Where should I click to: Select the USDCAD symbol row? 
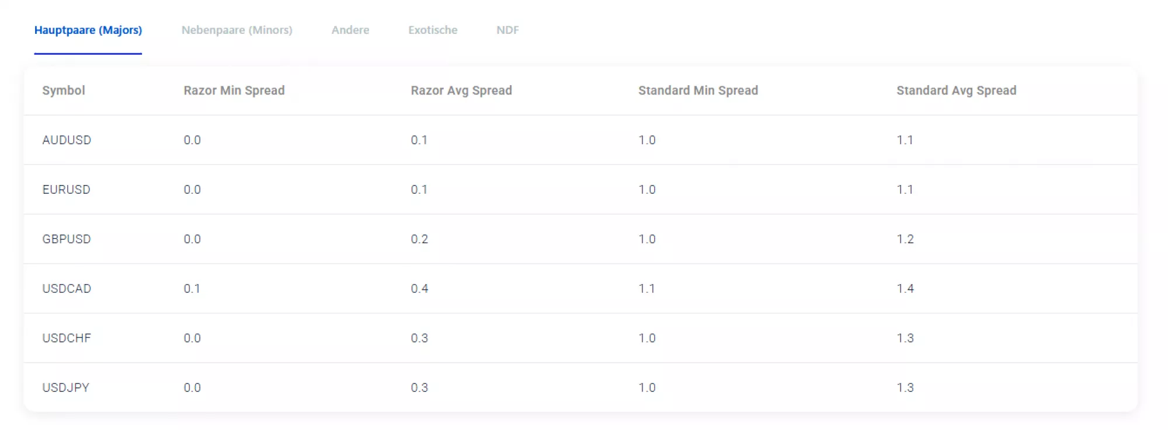pyautogui.click(x=67, y=289)
